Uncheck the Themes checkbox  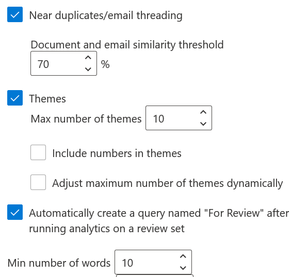coord(15,98)
